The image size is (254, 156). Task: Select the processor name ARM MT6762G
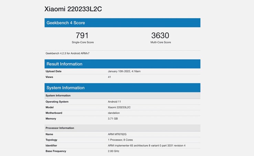click(x=117, y=134)
